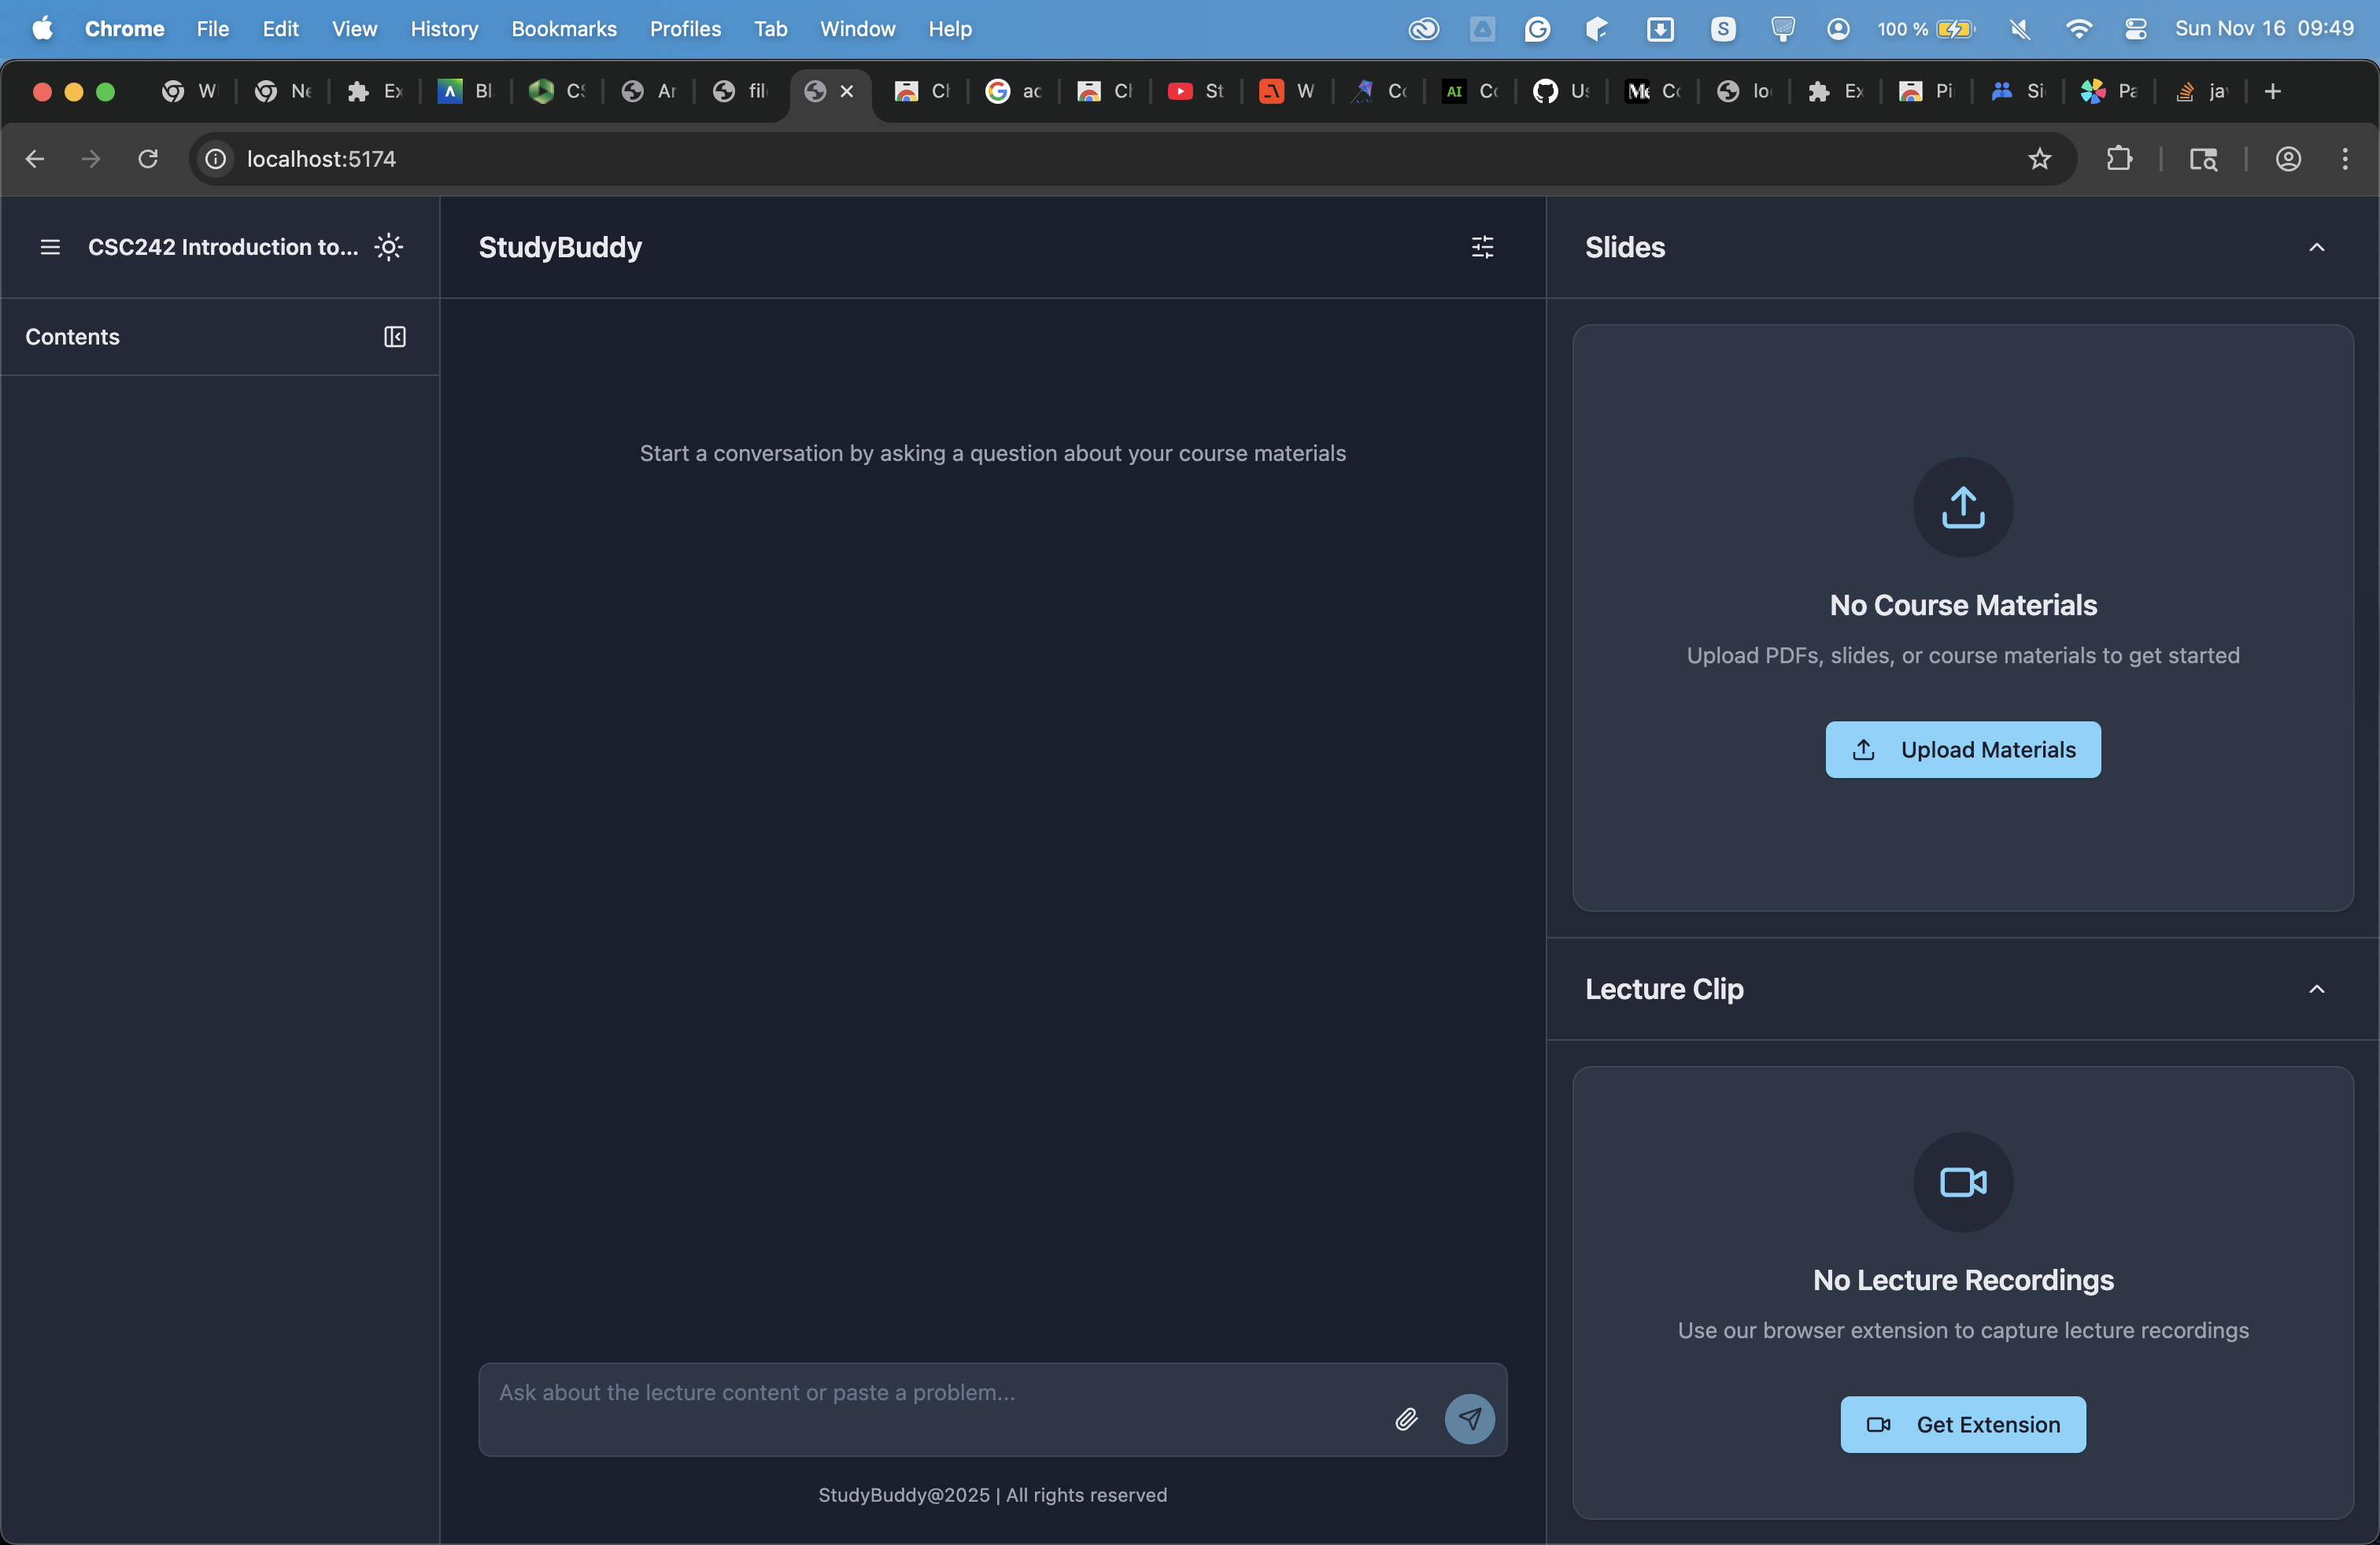Open the Bookmarks menu in menu bar

(563, 29)
